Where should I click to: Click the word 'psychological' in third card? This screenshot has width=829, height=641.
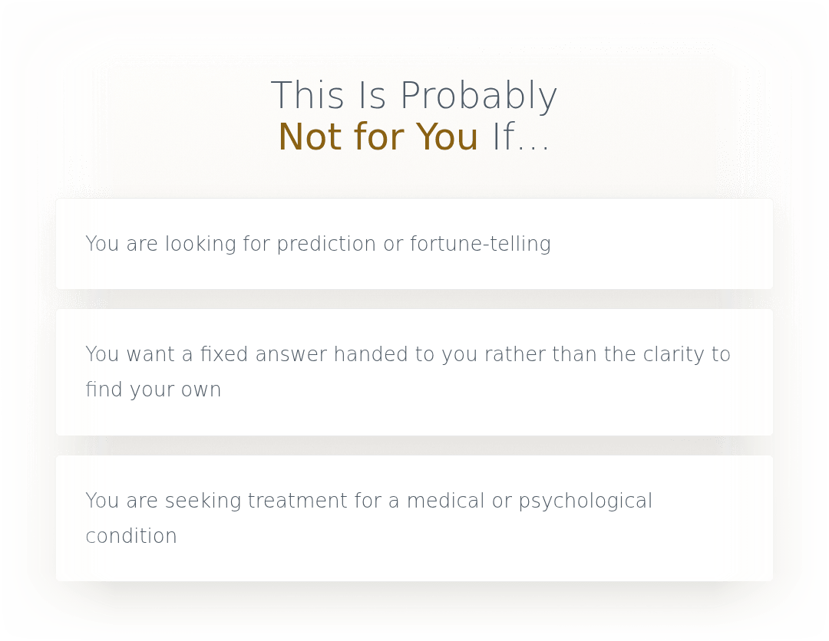pos(585,501)
